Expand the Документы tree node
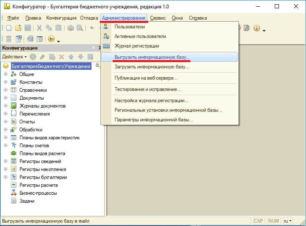The image size is (306, 226). 6,98
